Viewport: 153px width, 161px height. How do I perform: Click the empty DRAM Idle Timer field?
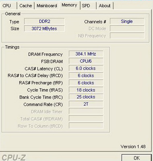pyautogui.click(x=86, y=112)
